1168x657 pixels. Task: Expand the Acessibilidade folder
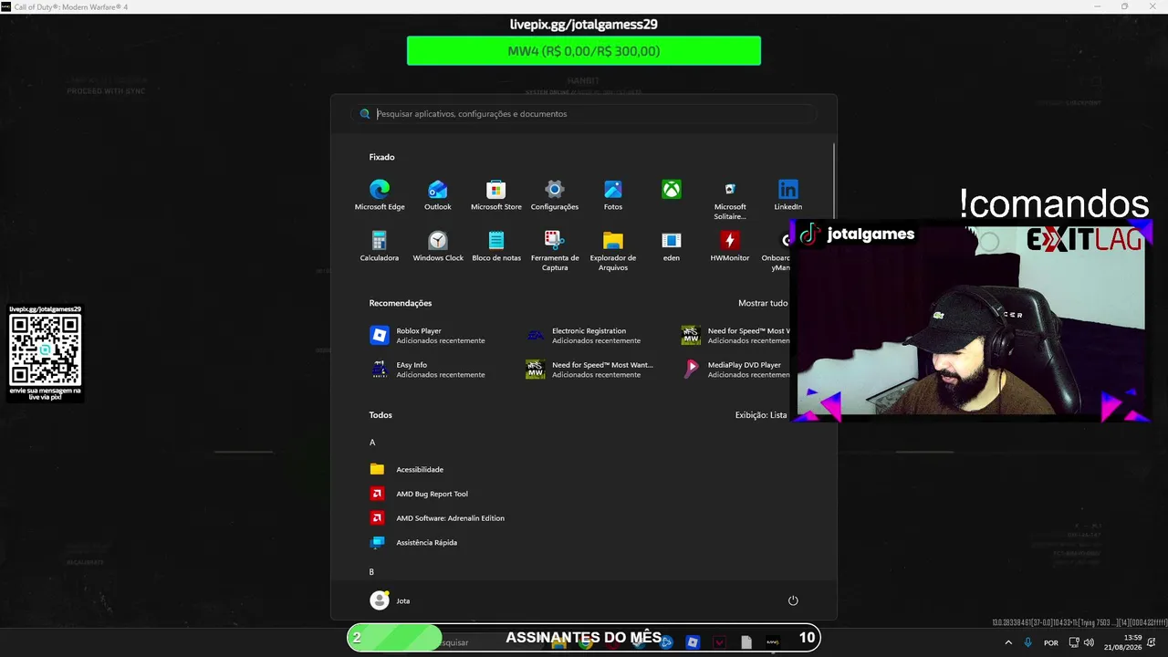click(406, 469)
